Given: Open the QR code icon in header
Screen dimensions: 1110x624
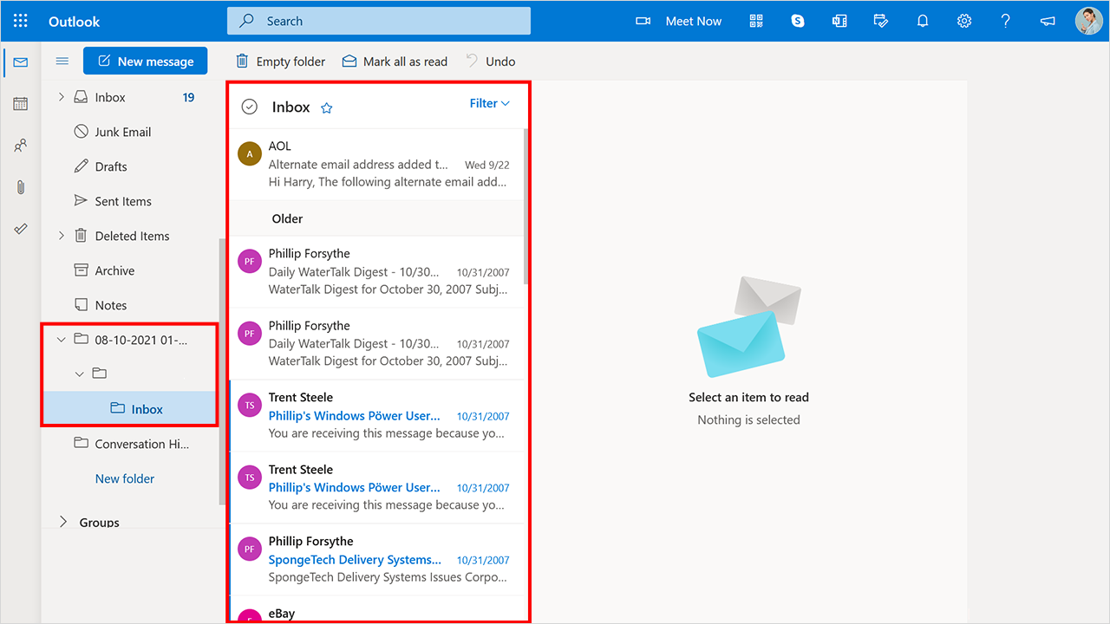Looking at the screenshot, I should point(756,21).
